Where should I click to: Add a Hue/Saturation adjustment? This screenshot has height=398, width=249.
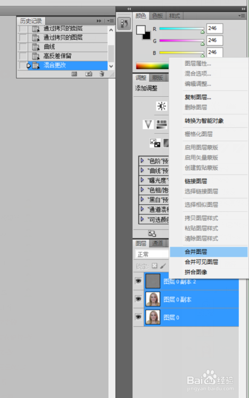pyautogui.click(x=162, y=125)
